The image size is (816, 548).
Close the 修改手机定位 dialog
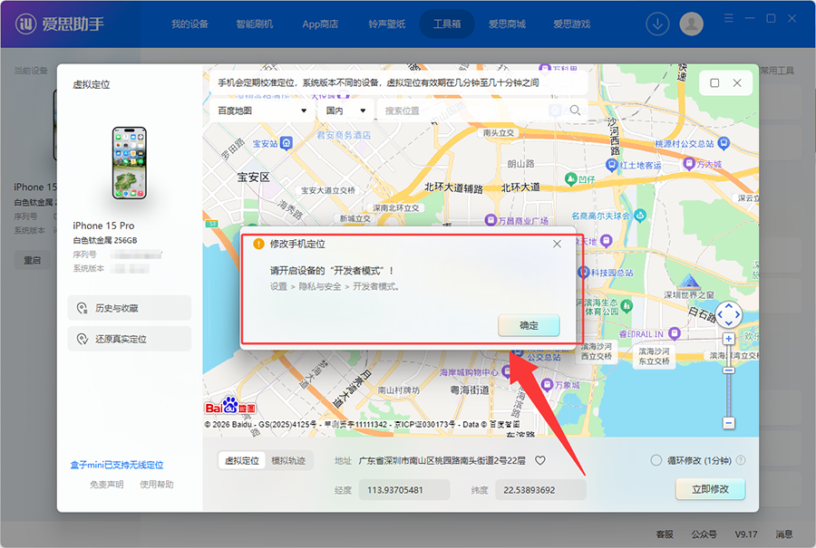(557, 244)
